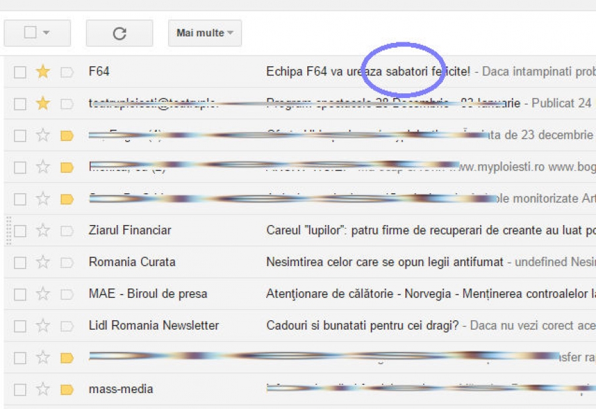This screenshot has height=409, width=596.
Task: Mark Lidl Romania Newsletter email as important
Action: click(67, 326)
